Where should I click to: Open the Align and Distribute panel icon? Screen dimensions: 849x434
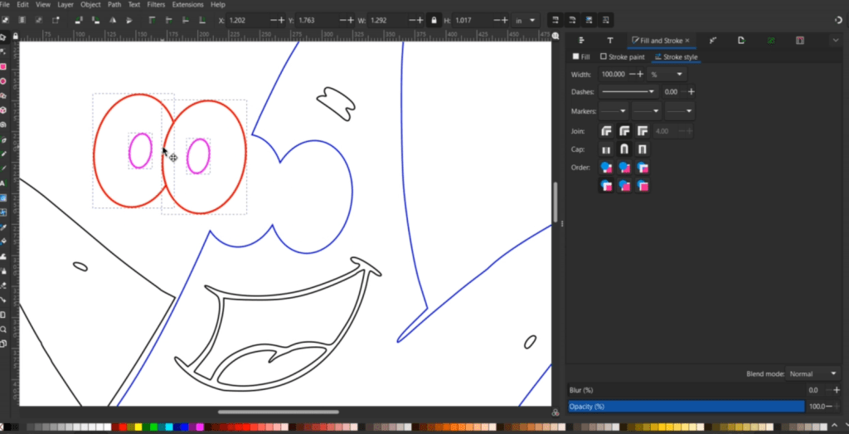[582, 40]
